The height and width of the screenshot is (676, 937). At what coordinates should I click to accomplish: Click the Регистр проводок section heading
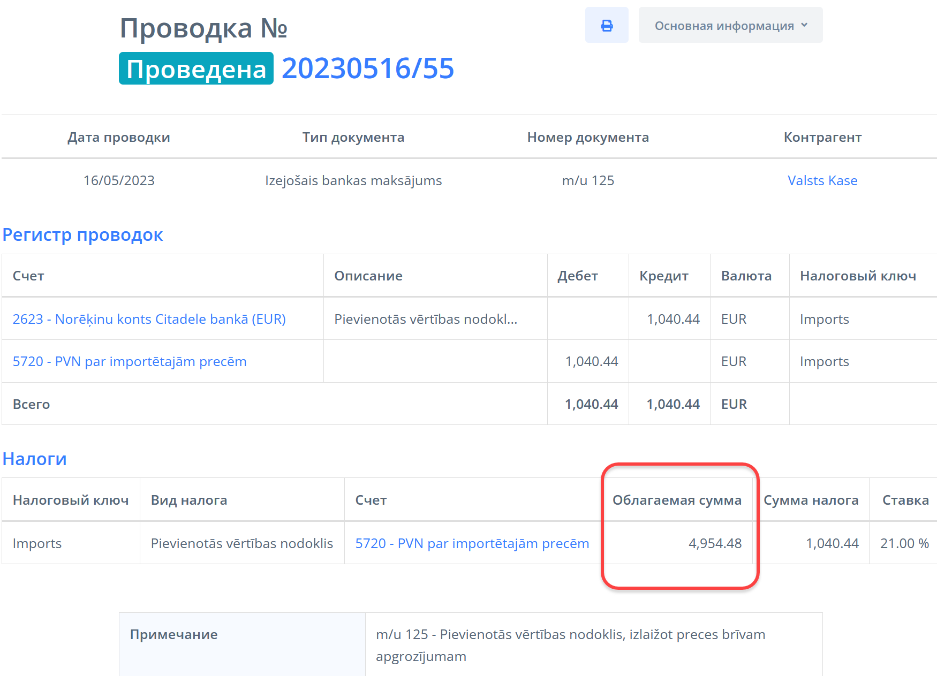(x=82, y=234)
